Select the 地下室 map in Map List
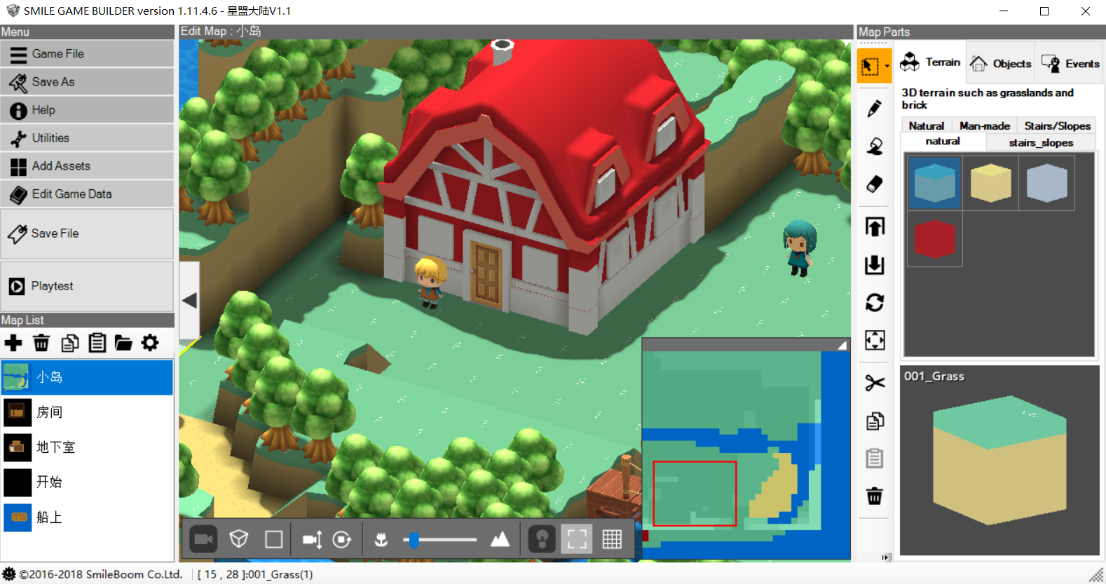The width and height of the screenshot is (1106, 584). point(87,447)
